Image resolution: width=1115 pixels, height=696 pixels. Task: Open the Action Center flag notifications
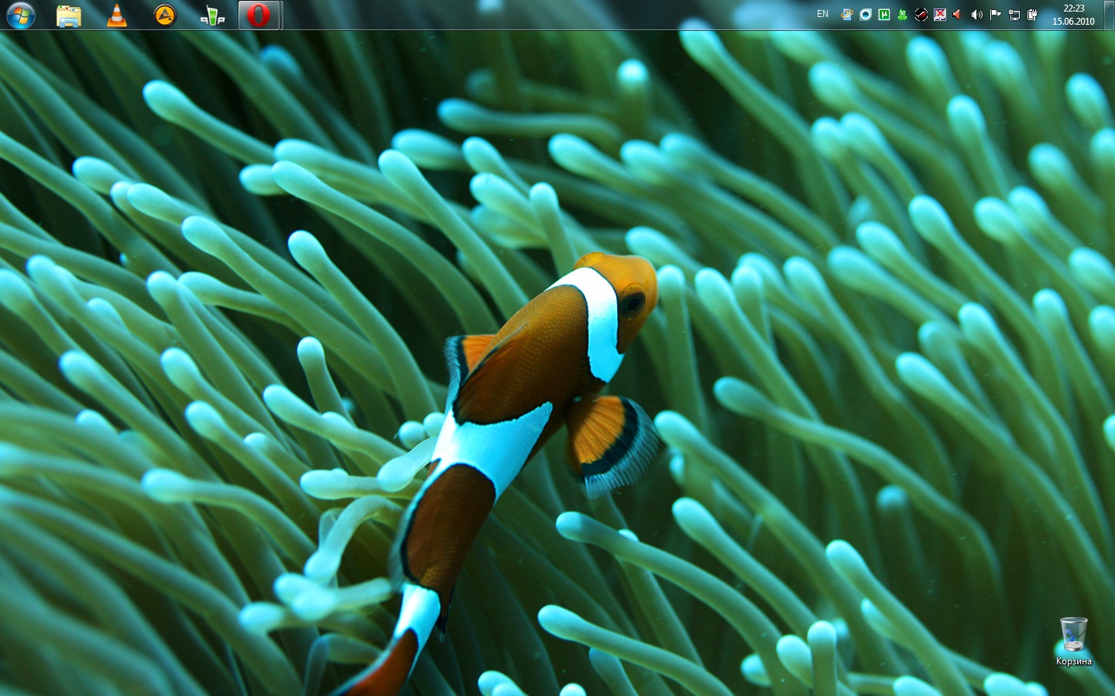coord(996,15)
